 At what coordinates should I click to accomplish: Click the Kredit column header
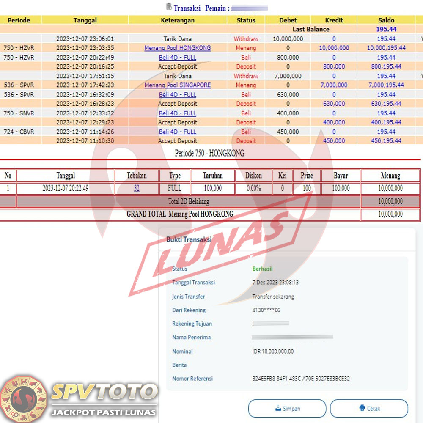[x=334, y=20]
